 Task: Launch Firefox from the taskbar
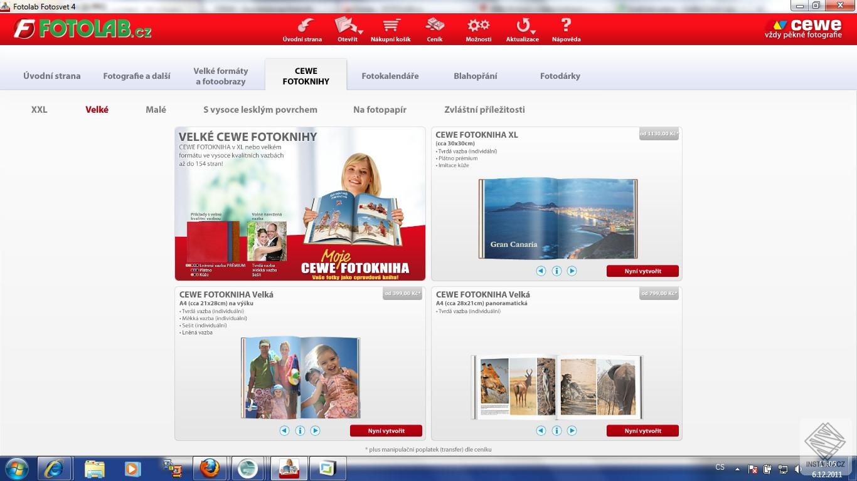(x=210, y=468)
